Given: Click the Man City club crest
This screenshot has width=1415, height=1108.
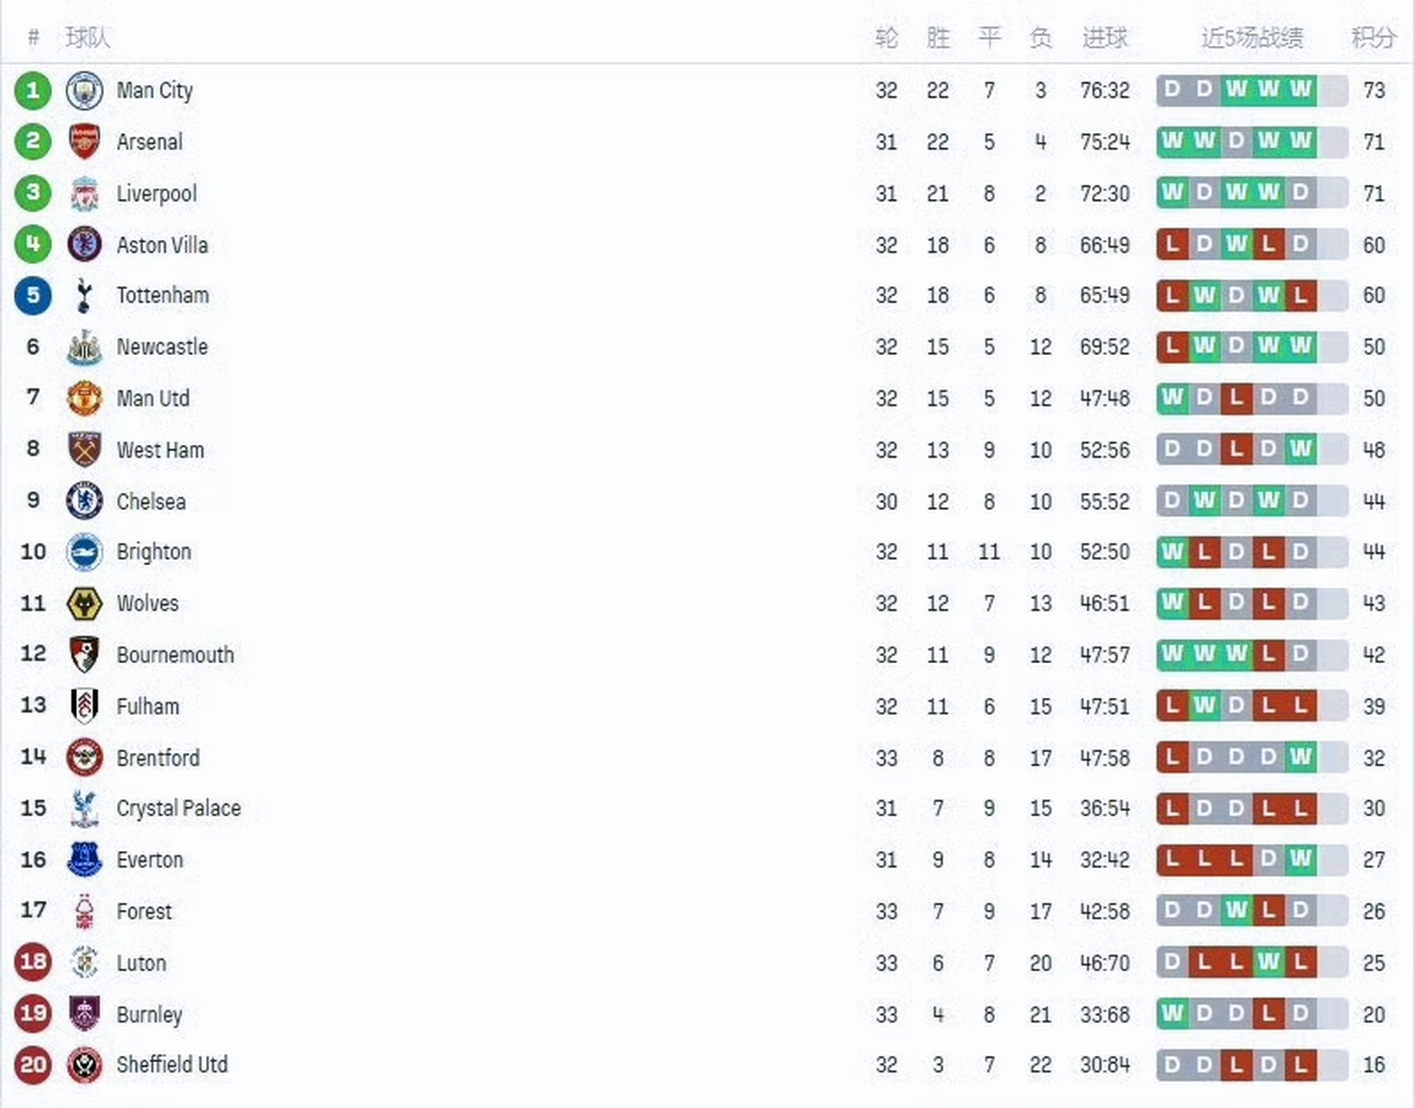Looking at the screenshot, I should (x=84, y=90).
